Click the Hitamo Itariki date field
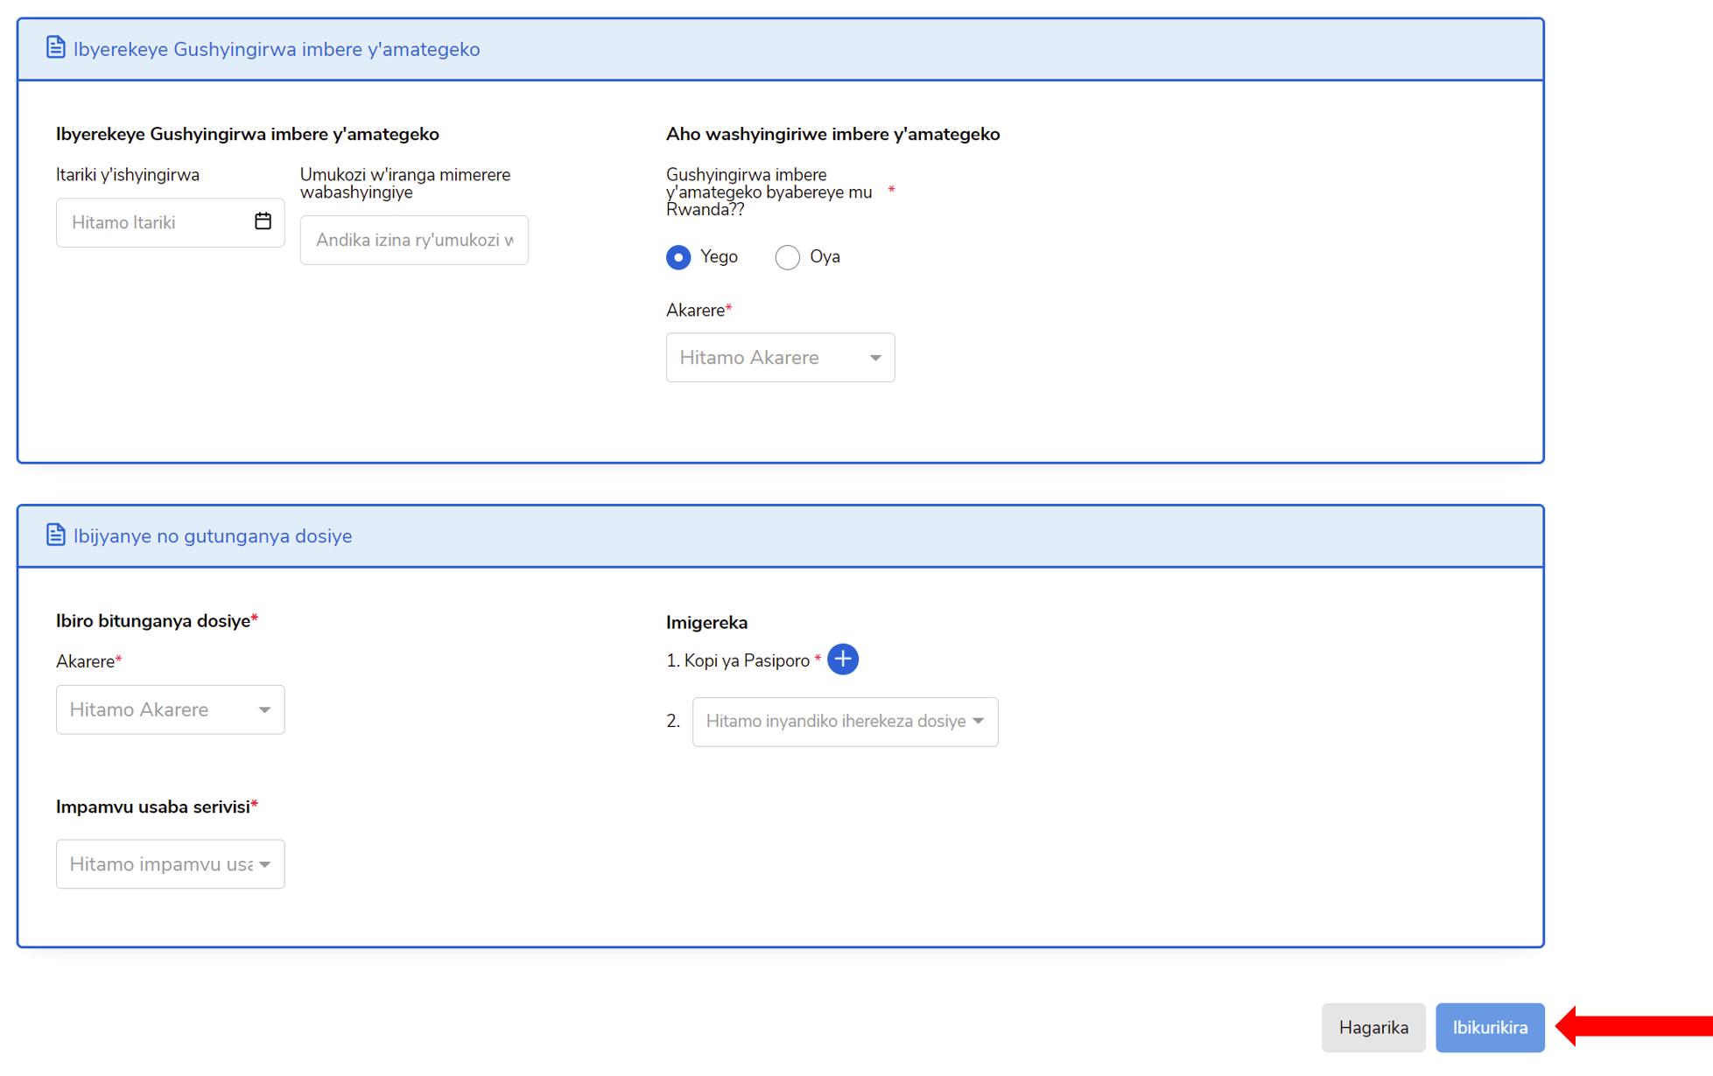This screenshot has width=1713, height=1076. (x=153, y=223)
